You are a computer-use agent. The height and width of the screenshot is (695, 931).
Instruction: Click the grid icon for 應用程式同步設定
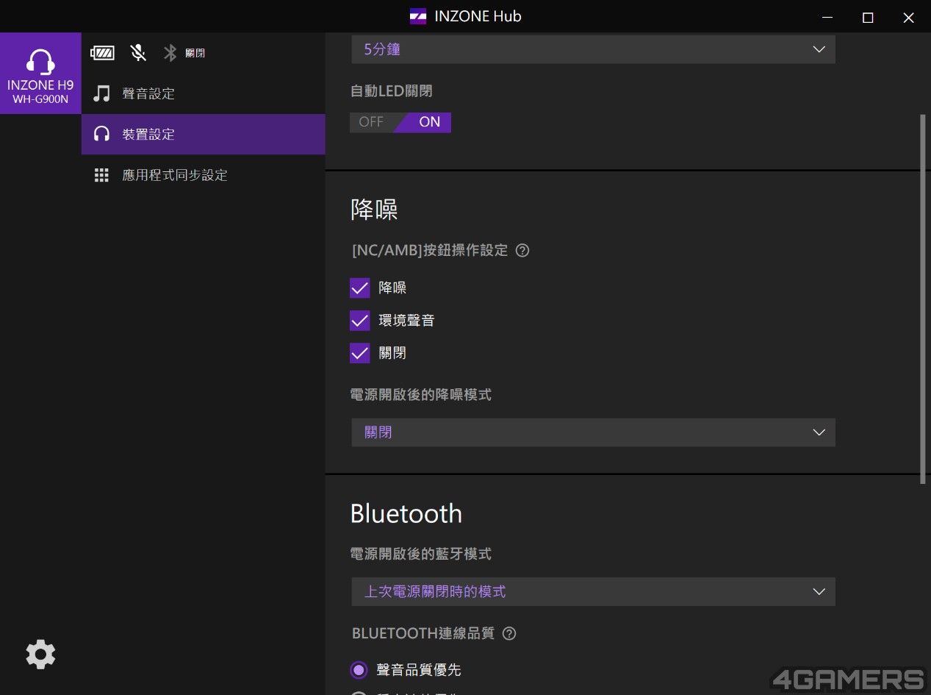tap(101, 175)
